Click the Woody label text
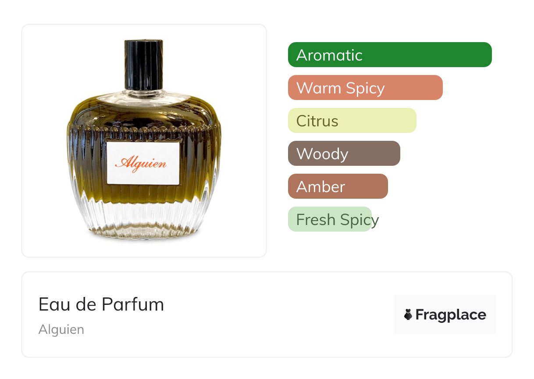 (x=322, y=154)
